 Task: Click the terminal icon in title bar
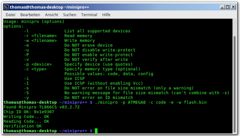pos(6,7)
